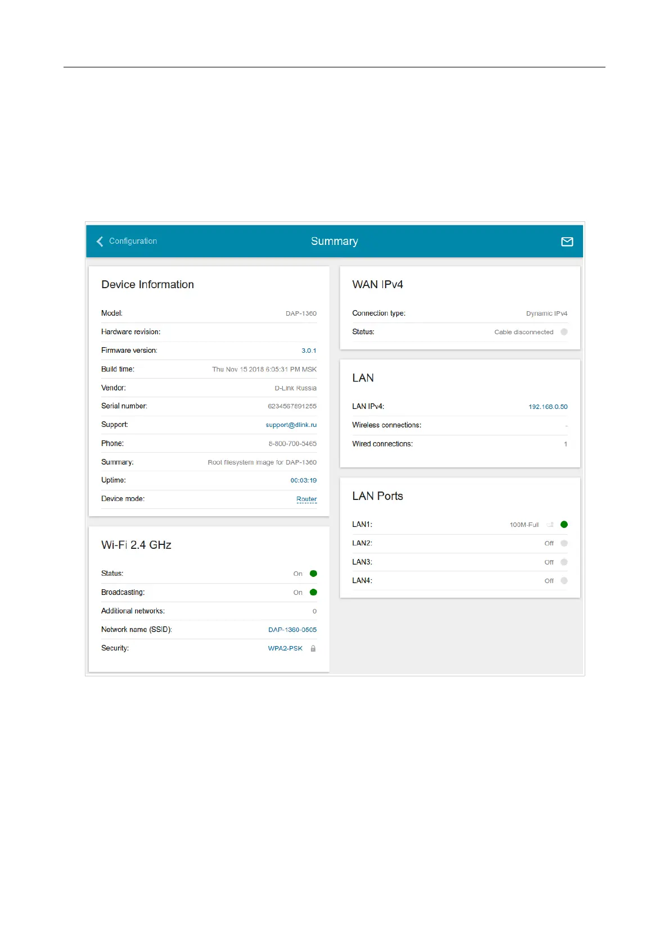Viewport: 669px width, 946px height.
Task: Click the serial number 6234567891255
Action: [292, 406]
